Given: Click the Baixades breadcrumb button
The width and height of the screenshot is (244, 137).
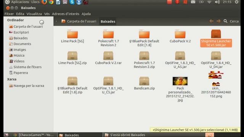Looking at the screenshot, I should pyautogui.click(x=108, y=21).
